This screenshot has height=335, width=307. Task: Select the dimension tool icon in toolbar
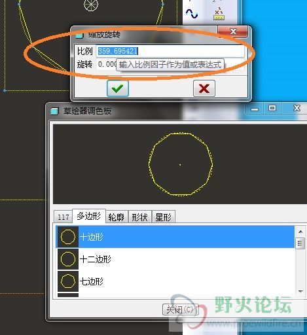pyautogui.click(x=219, y=14)
